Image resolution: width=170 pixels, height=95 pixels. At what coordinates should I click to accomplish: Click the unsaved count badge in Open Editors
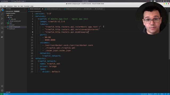16,11
